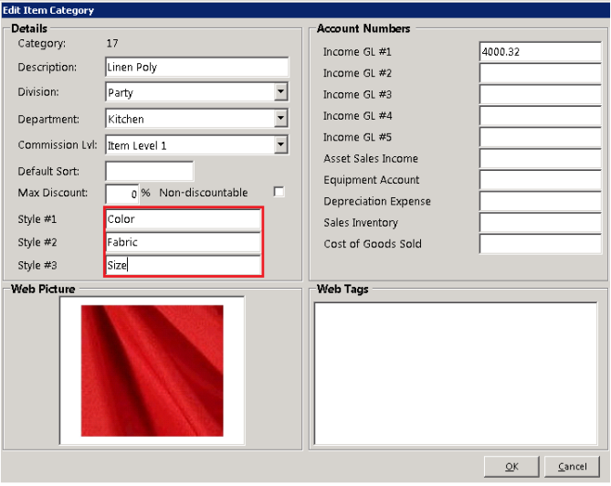The width and height of the screenshot is (611, 486).
Task: Click the Income GL #5 input field
Action: tap(540, 137)
